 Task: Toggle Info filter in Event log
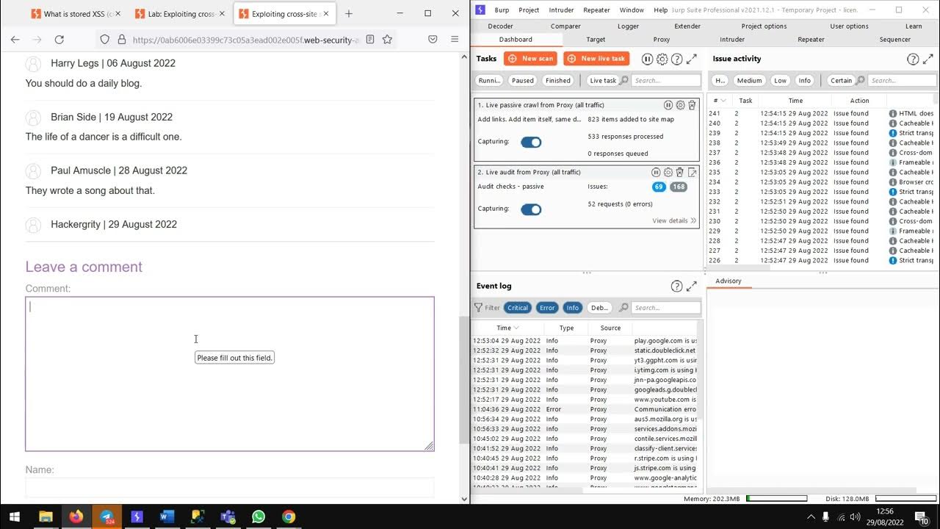[573, 308]
